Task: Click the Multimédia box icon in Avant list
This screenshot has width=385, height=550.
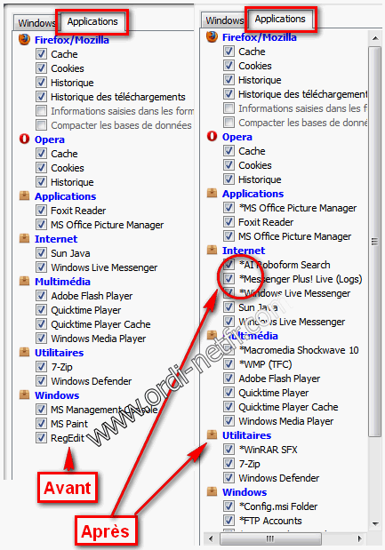Action: tap(24, 281)
